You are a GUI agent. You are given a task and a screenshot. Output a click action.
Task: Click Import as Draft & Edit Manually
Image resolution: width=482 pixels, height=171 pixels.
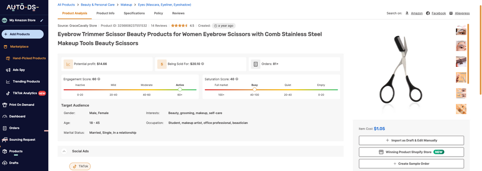coord(411,141)
